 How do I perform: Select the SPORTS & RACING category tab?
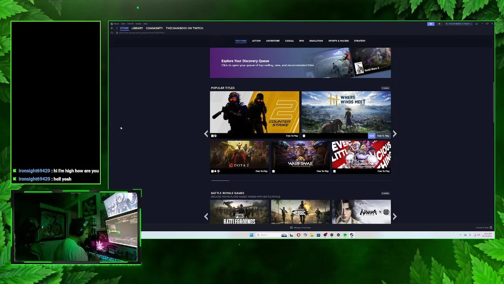[339, 41]
